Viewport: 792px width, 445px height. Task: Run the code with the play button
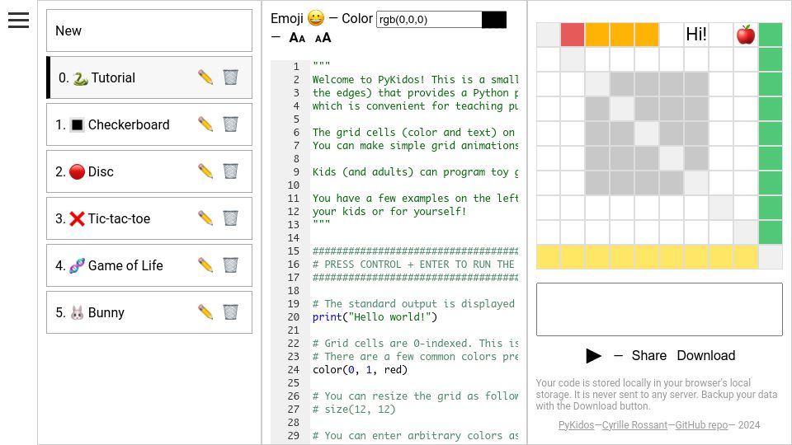(x=593, y=356)
